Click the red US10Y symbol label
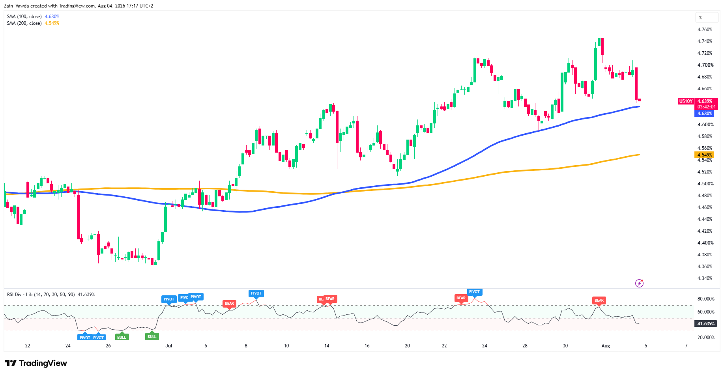This screenshot has height=375, width=724. pos(686,101)
